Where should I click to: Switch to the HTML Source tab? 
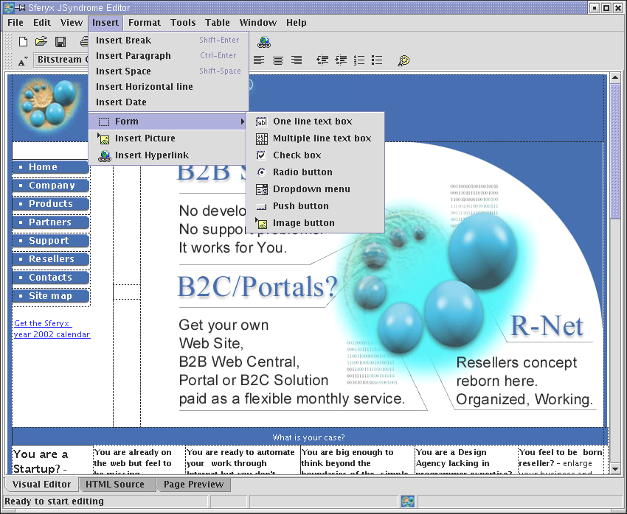coord(114,485)
